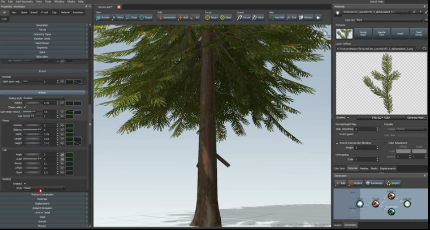Switch to the Spine properties tab
430x230 pixels.
pyautogui.click(x=24, y=13)
